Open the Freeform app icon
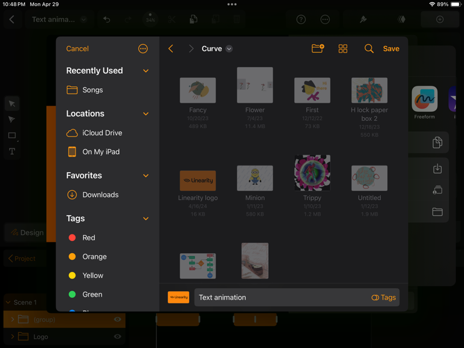 (x=424, y=99)
